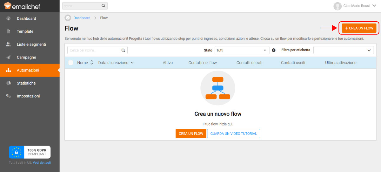Click the user avatar icon

coord(337,6)
